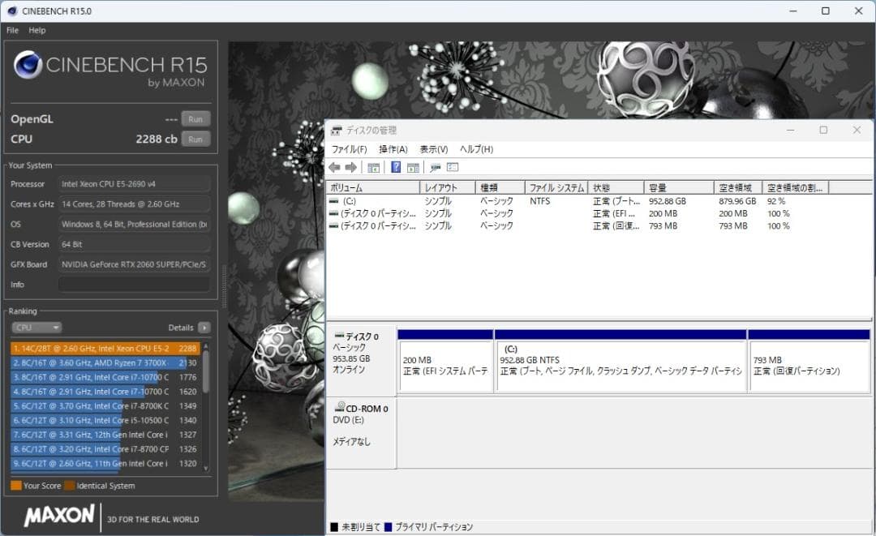This screenshot has height=536, width=876.
Task: Run the OpenGL benchmark
Action: coord(195,118)
